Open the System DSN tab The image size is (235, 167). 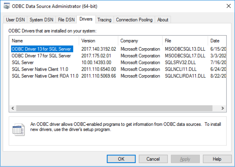42,20
